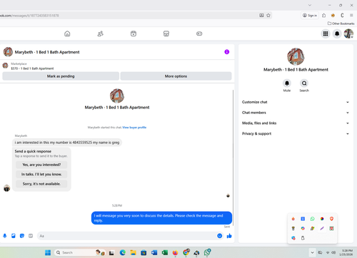This screenshot has height=258, width=357.
Task: Click large apartment photo in side panel
Action: 296,56
